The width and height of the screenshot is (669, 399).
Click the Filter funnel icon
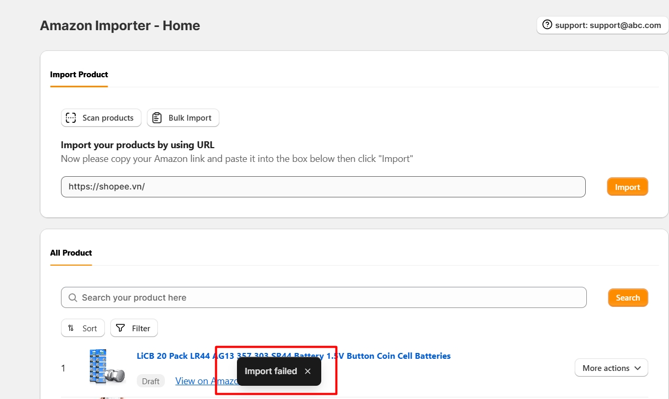[x=121, y=328]
